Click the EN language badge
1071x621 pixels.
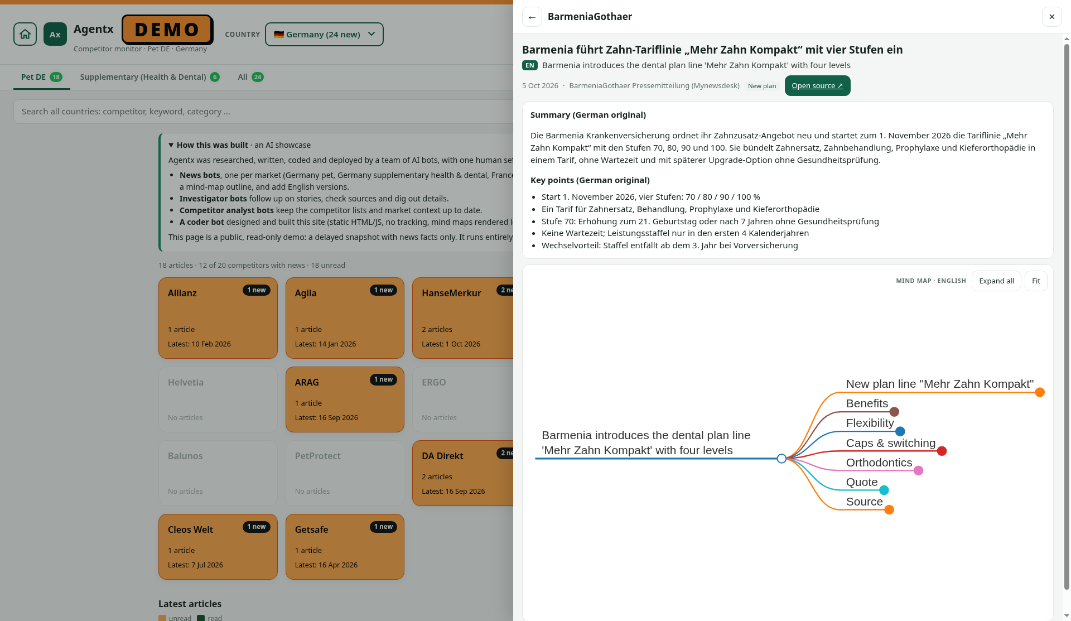coord(529,65)
